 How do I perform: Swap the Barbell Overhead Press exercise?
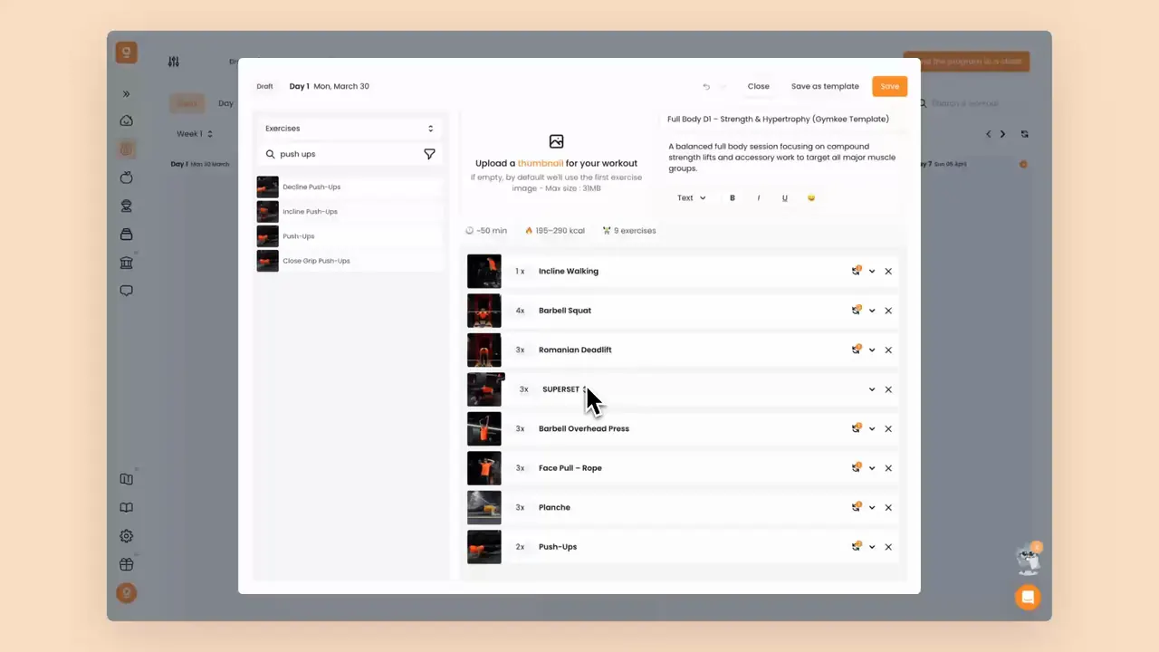tap(856, 428)
